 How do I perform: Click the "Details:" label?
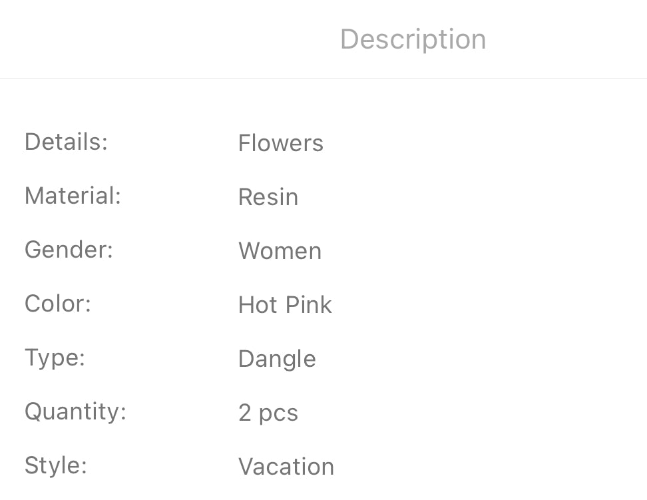pyautogui.click(x=66, y=142)
